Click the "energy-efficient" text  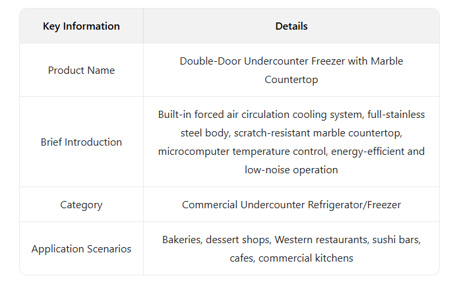pos(369,152)
